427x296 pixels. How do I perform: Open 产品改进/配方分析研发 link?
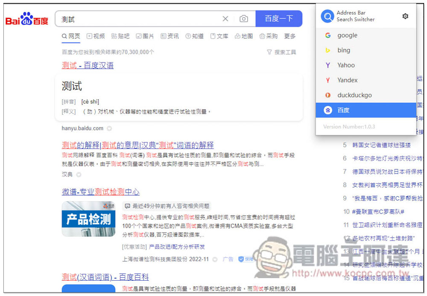[x=177, y=247]
